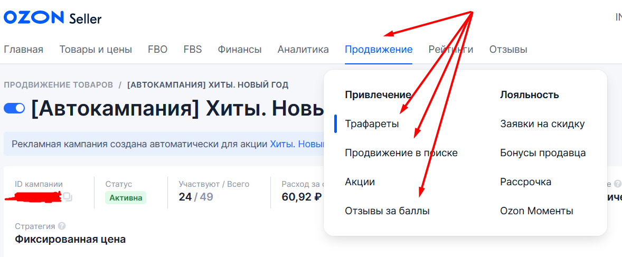Screen dimensions: 622x257
Task: Click the ПРОДВИЖЕНИЕ ТОВАРОВ breadcrumb link
Action: click(58, 84)
